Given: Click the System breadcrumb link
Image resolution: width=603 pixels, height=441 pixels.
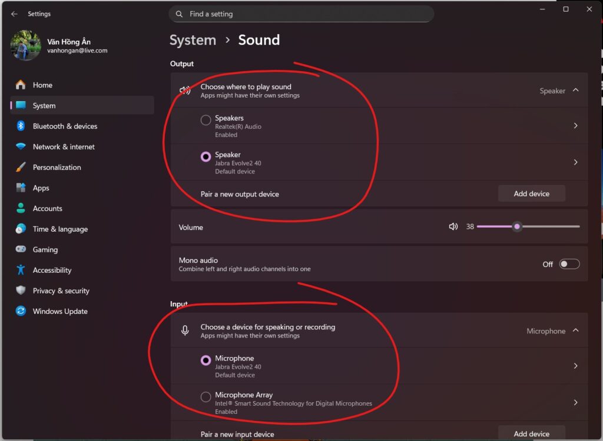Looking at the screenshot, I should point(193,40).
